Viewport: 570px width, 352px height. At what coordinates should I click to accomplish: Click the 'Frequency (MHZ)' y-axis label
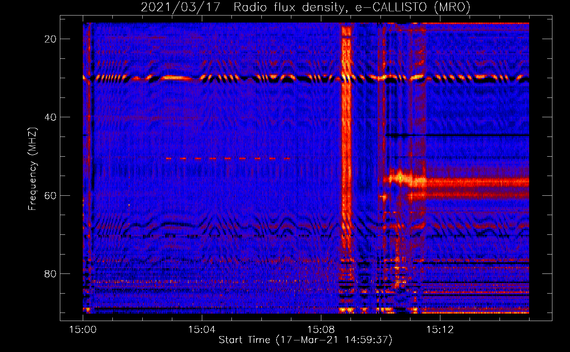click(x=32, y=169)
